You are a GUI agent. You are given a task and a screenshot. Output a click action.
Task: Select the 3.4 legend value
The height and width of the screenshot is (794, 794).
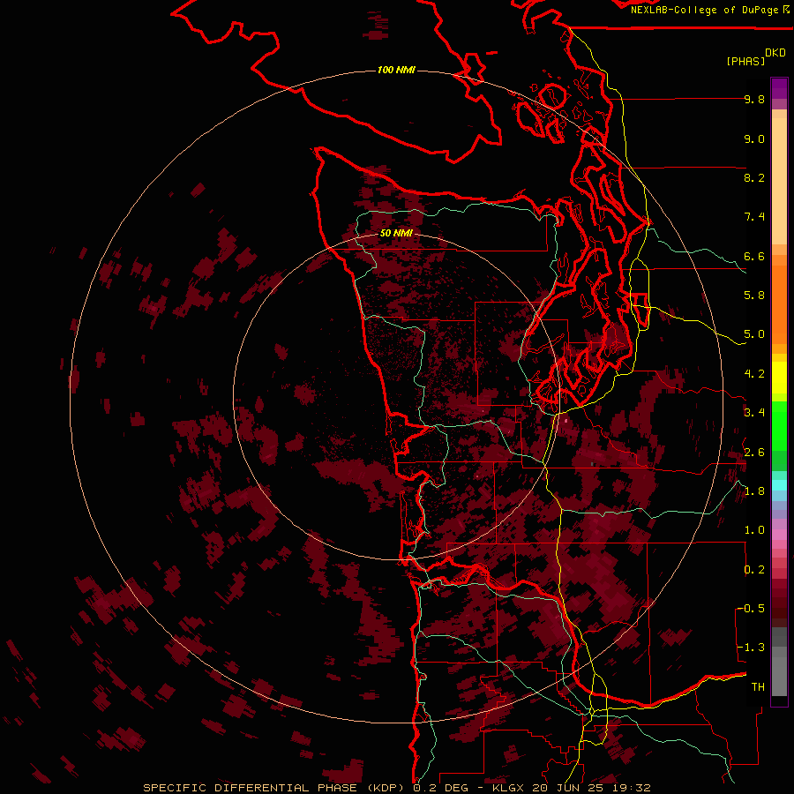tap(754, 413)
